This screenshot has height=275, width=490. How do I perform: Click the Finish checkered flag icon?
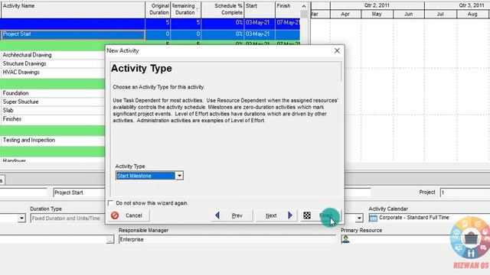pos(307,215)
